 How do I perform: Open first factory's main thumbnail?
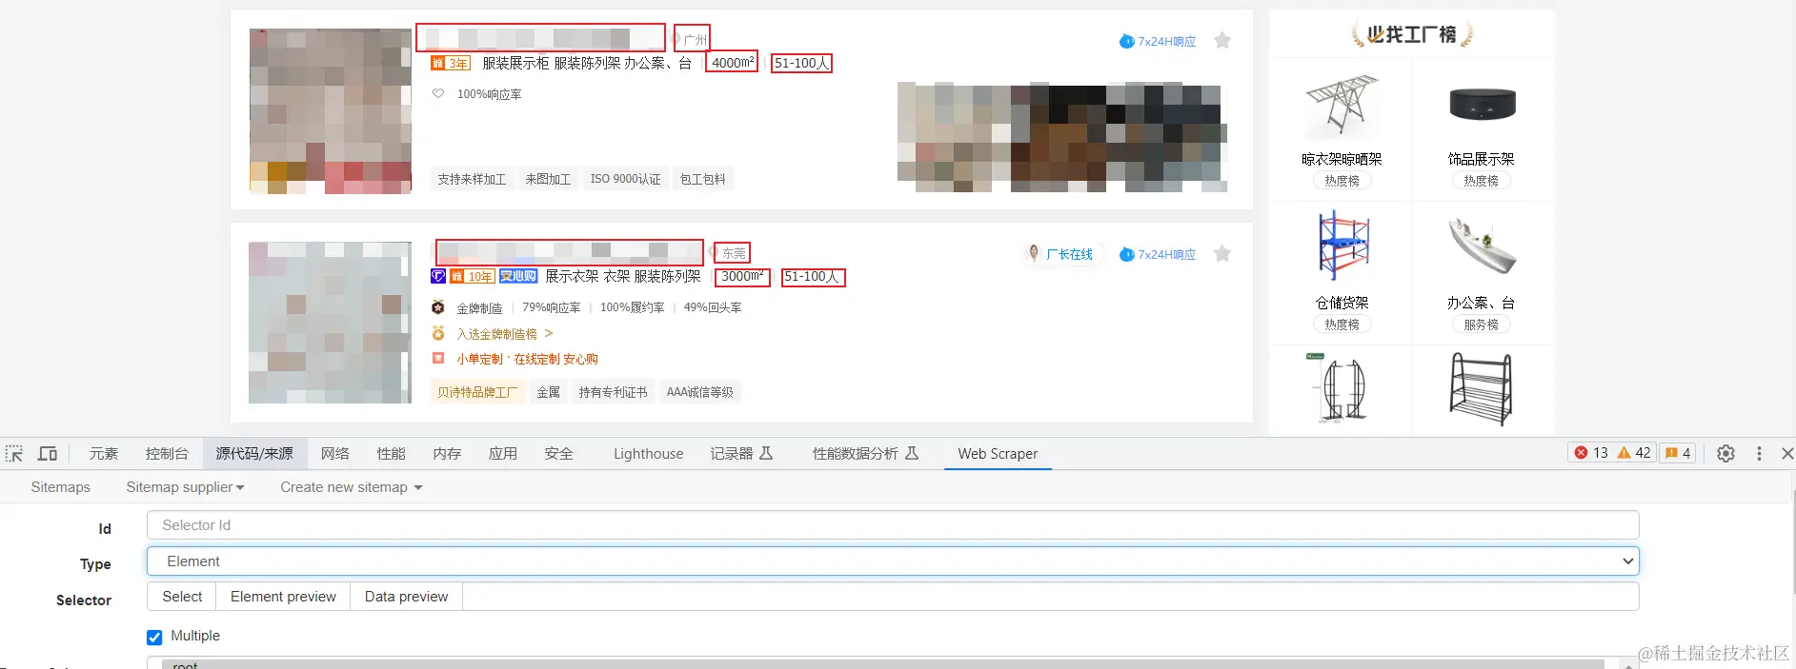pos(331,110)
